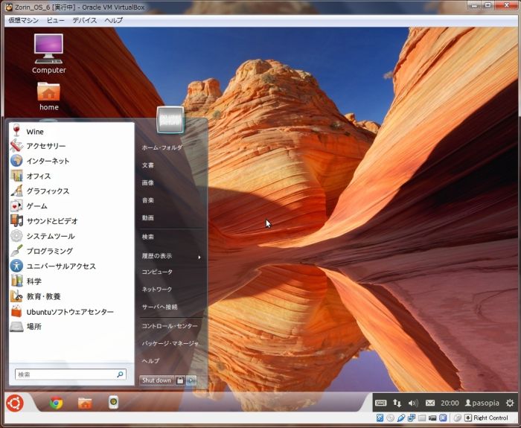Click the Chrome icon in the taskbar
Viewport: 521px width, 428px height.
[x=56, y=403]
